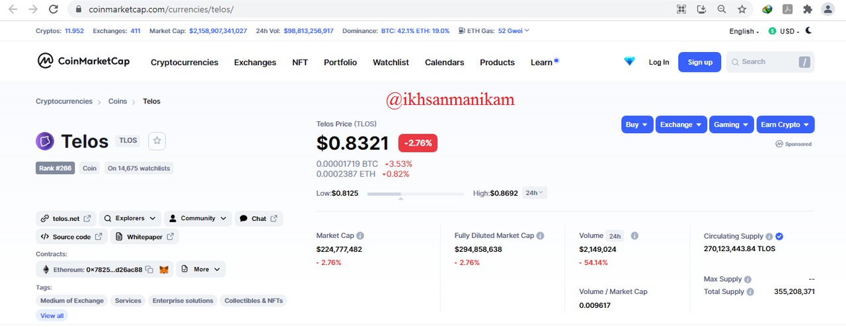Toggle dark mode moon icon
The height and width of the screenshot is (327, 846).
point(809,31)
